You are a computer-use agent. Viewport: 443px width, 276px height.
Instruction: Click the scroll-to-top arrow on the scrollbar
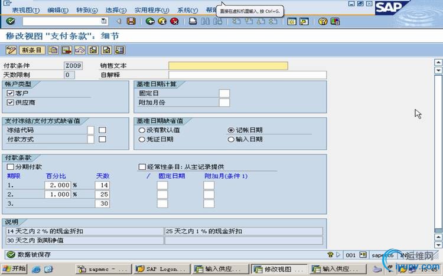438,63
